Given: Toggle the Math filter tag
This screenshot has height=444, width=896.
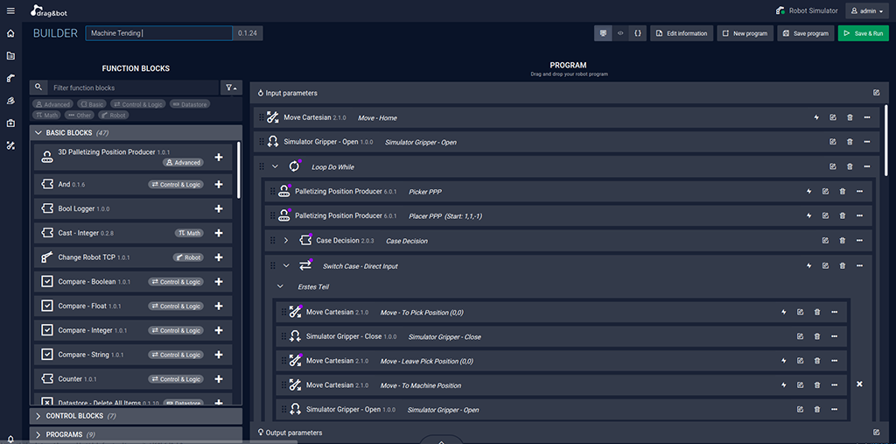Looking at the screenshot, I should pos(47,115).
